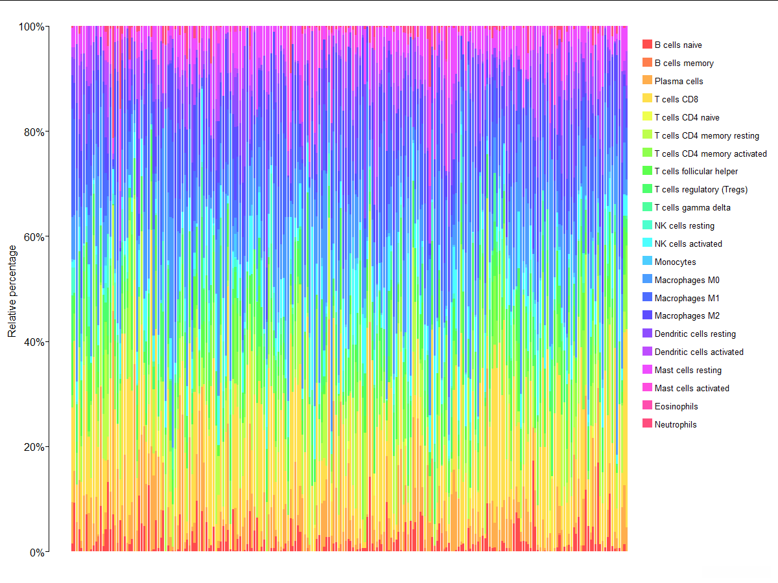
Task: Click the 20% y-axis tick label
Action: (34, 447)
